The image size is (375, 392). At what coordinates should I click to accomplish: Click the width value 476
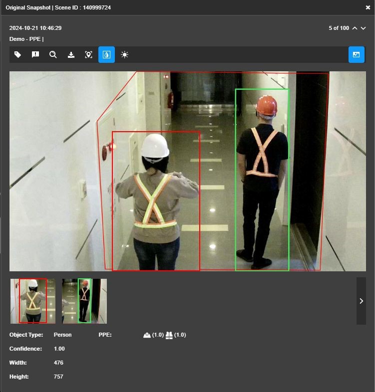pyautogui.click(x=58, y=363)
